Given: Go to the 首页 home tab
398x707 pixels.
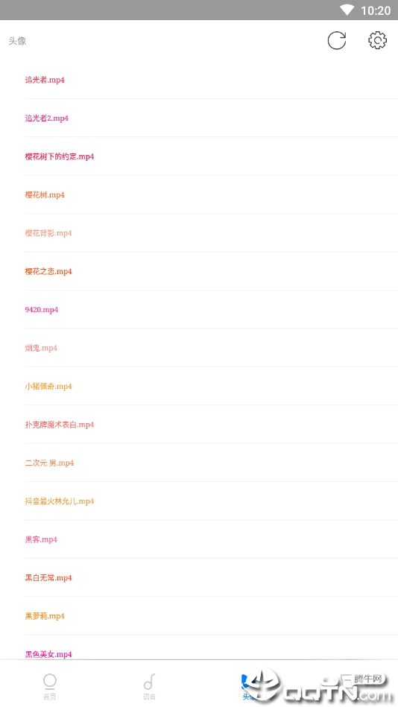Looking at the screenshot, I should 50,687.
